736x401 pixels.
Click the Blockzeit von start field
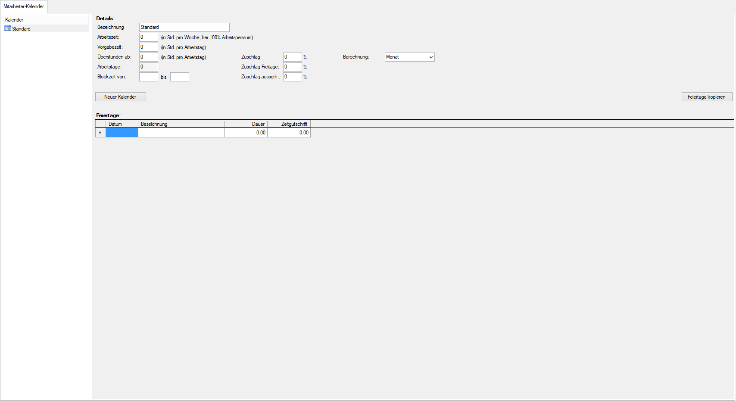coord(148,77)
